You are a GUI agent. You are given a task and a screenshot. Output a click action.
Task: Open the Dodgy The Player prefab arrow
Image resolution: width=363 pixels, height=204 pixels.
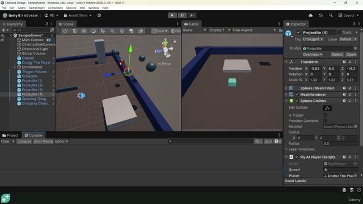53,63
